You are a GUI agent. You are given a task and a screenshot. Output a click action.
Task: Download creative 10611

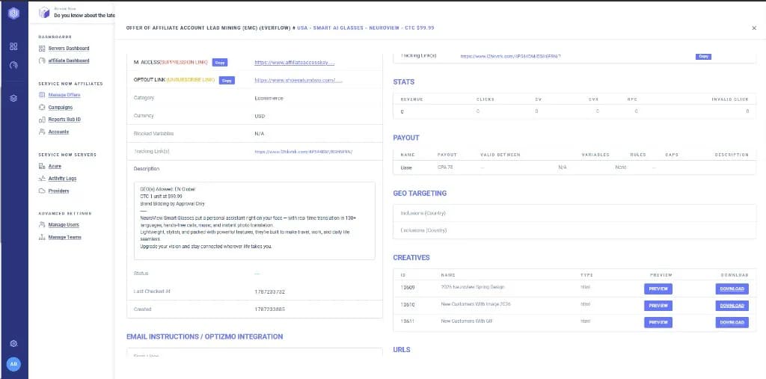pos(732,322)
